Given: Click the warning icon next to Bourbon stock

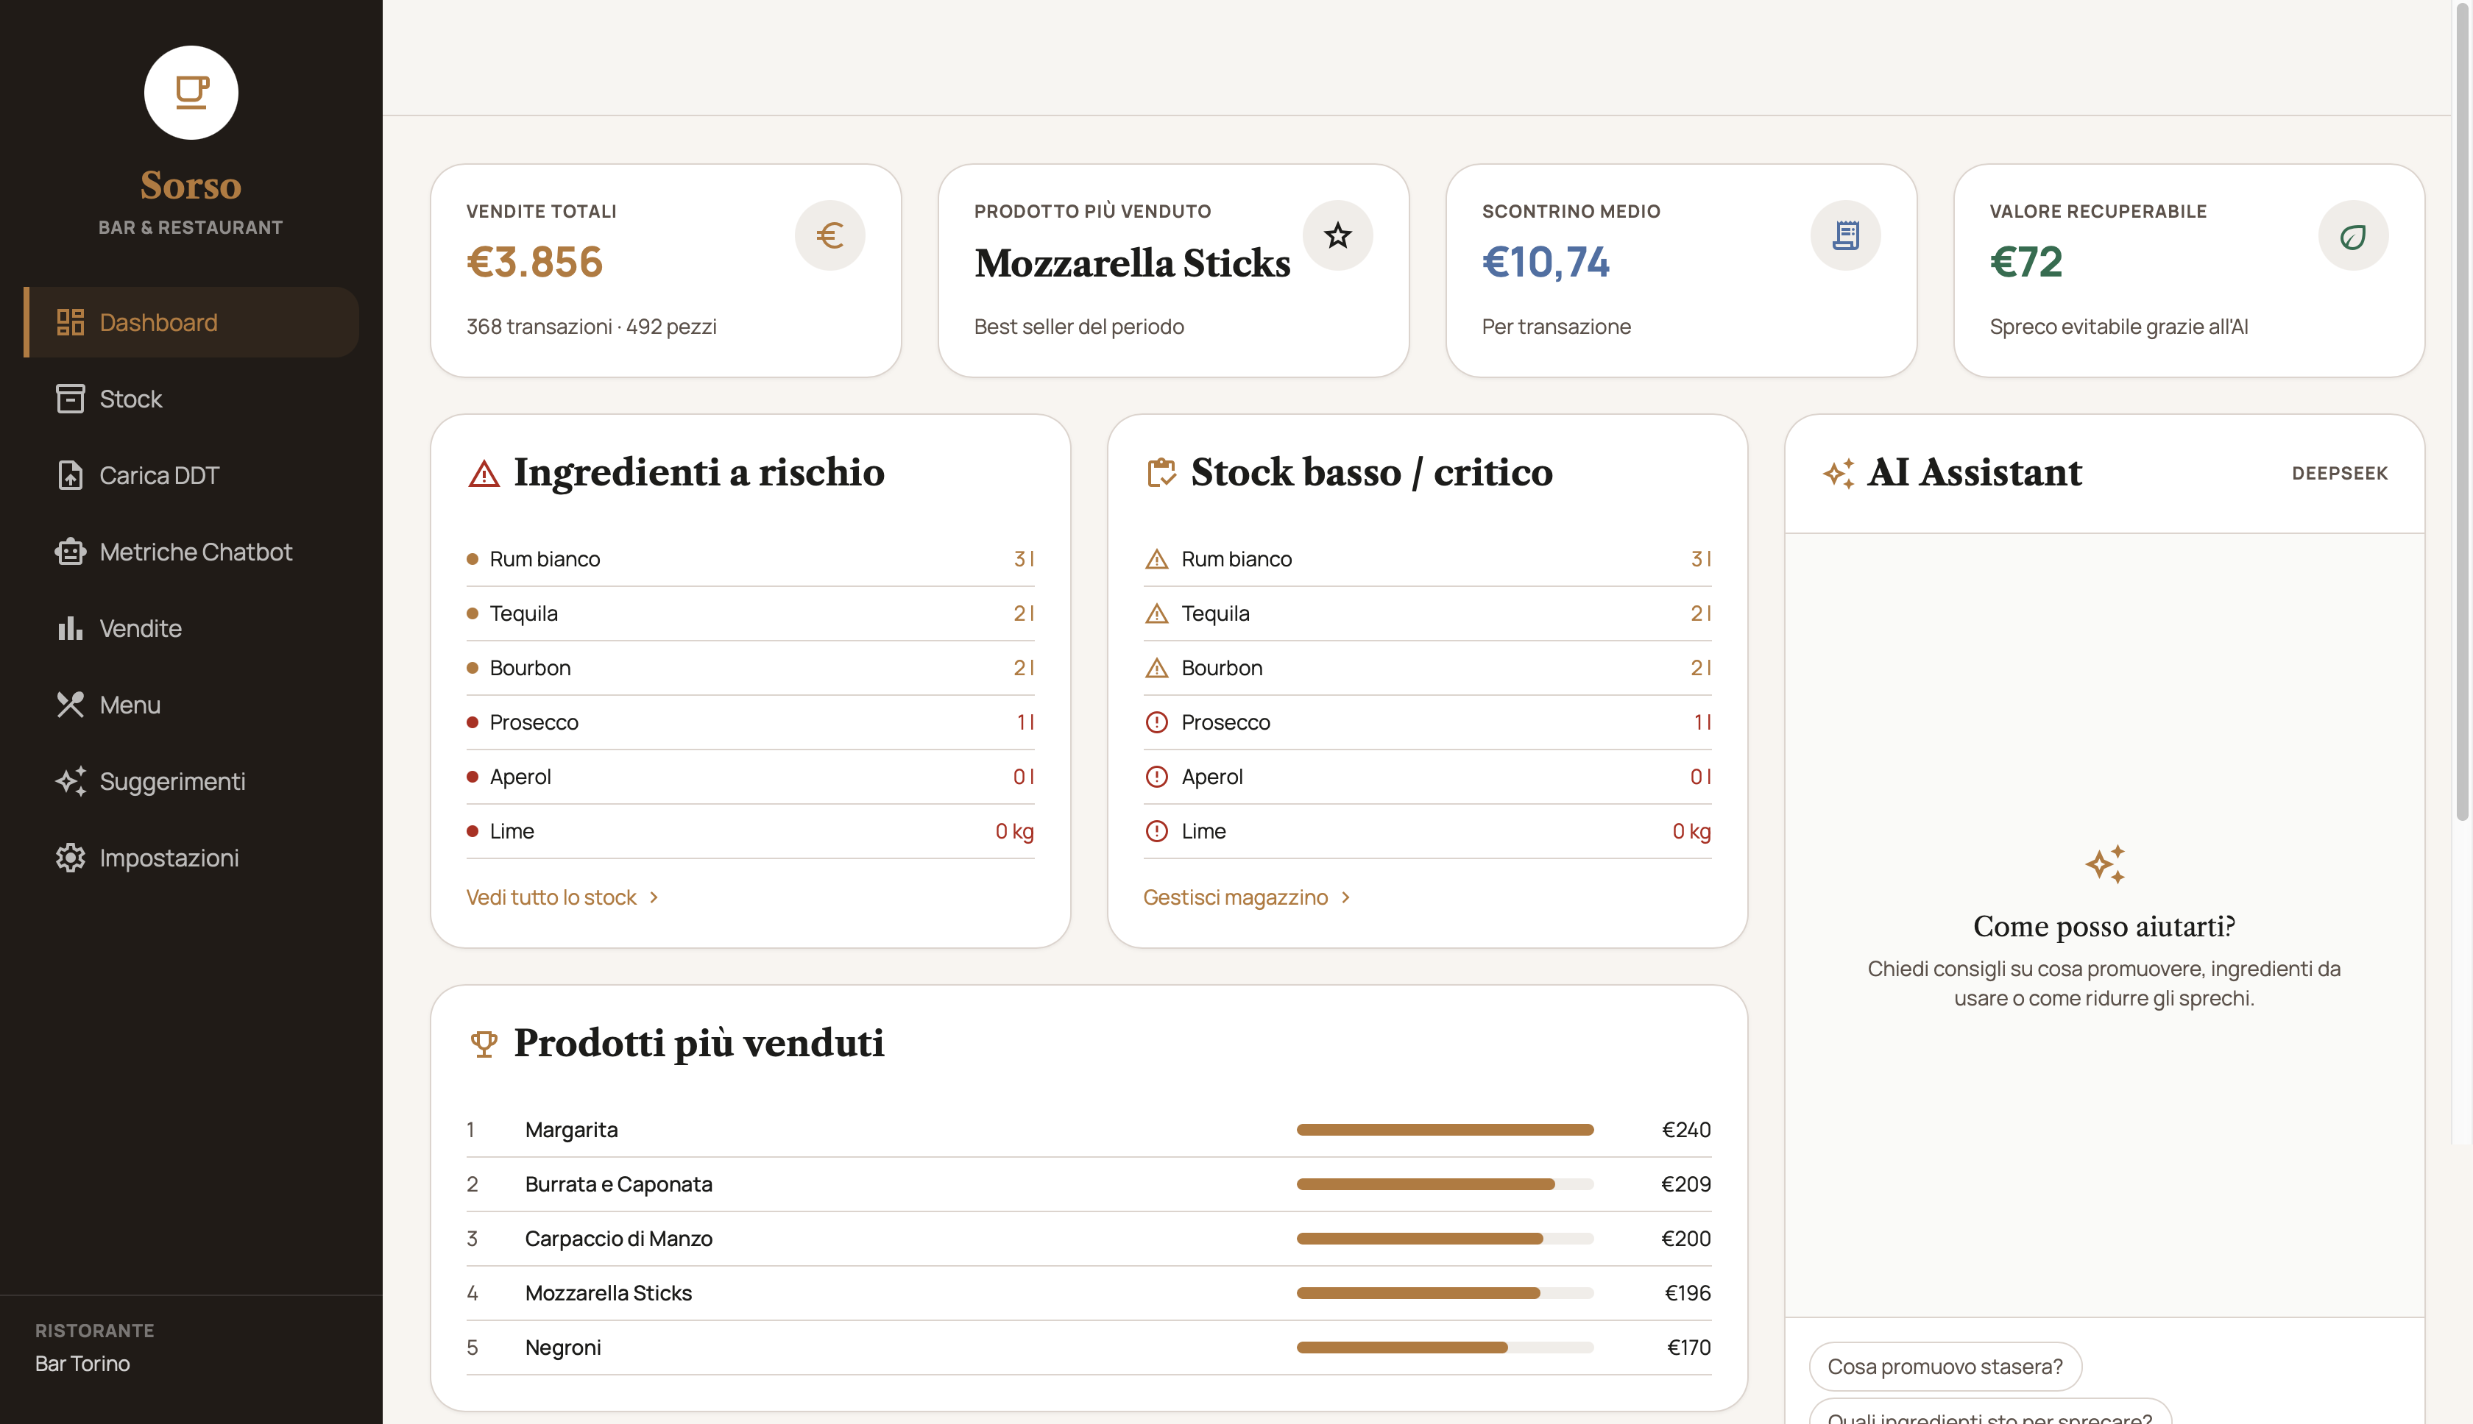Looking at the screenshot, I should [1156, 668].
